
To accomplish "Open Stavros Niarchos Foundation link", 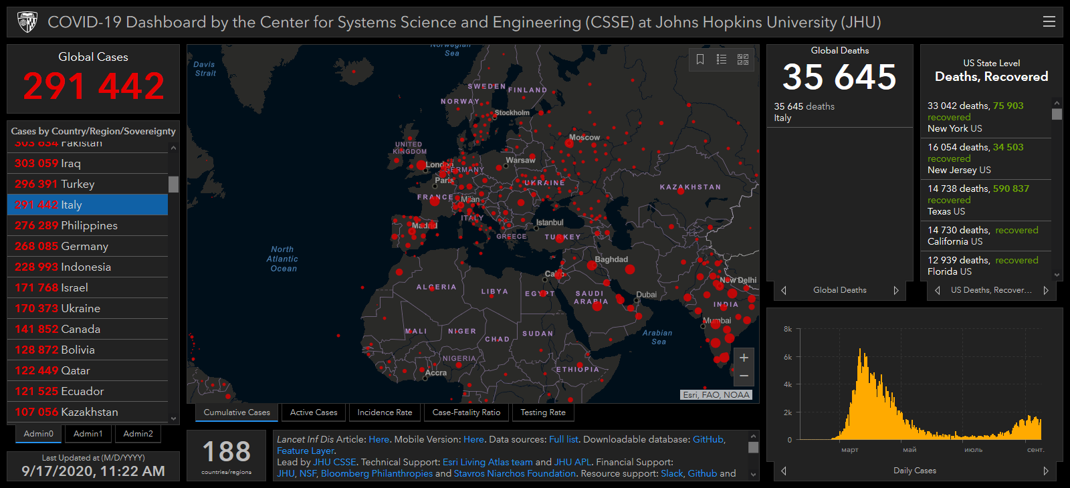I will tap(515, 473).
